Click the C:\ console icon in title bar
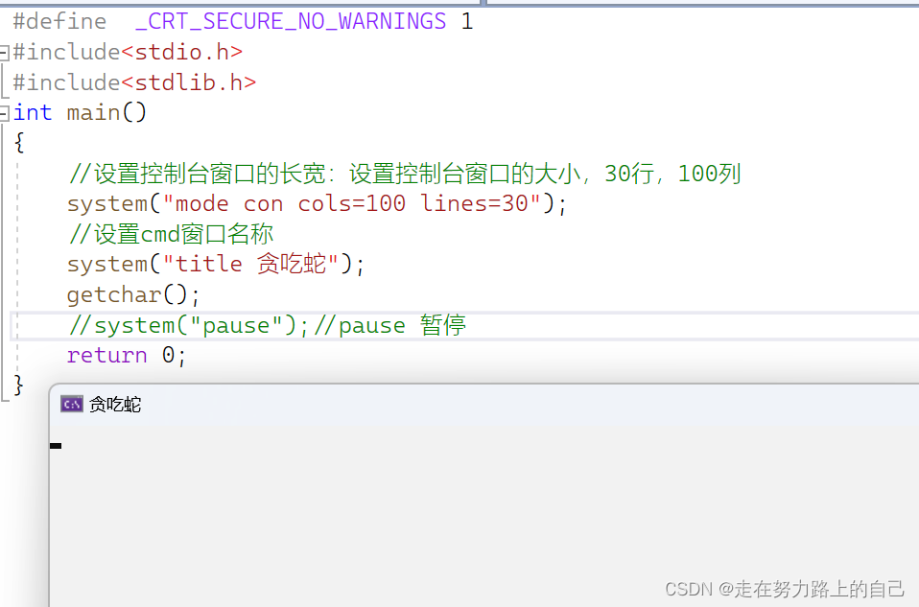Viewport: 919px width, 607px height. 71,404
